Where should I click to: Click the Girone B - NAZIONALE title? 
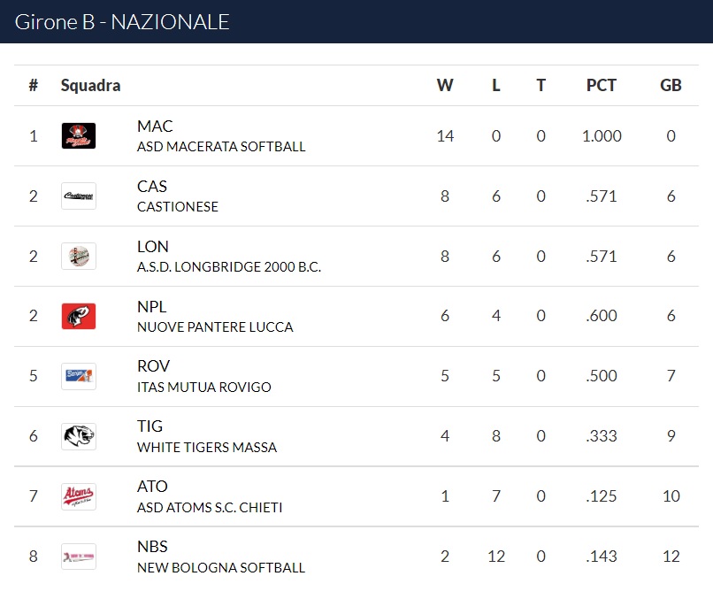122,22
